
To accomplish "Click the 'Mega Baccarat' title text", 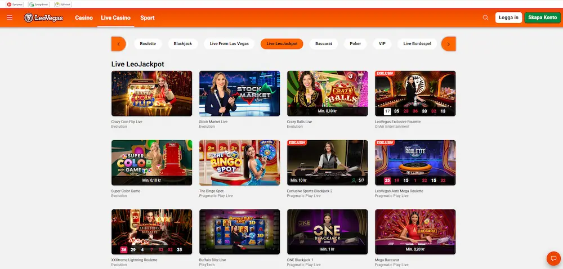I will [387, 260].
